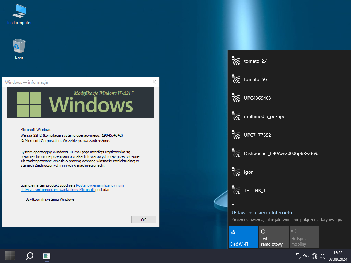Screen dimensions: 351x263
Task: Click the winver app icon on the taskbar
Action: (x=47, y=256)
